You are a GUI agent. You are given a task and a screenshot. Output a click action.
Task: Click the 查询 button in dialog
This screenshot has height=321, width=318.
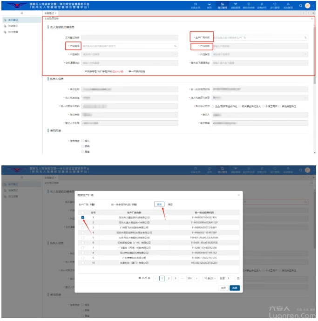pyautogui.click(x=159, y=204)
